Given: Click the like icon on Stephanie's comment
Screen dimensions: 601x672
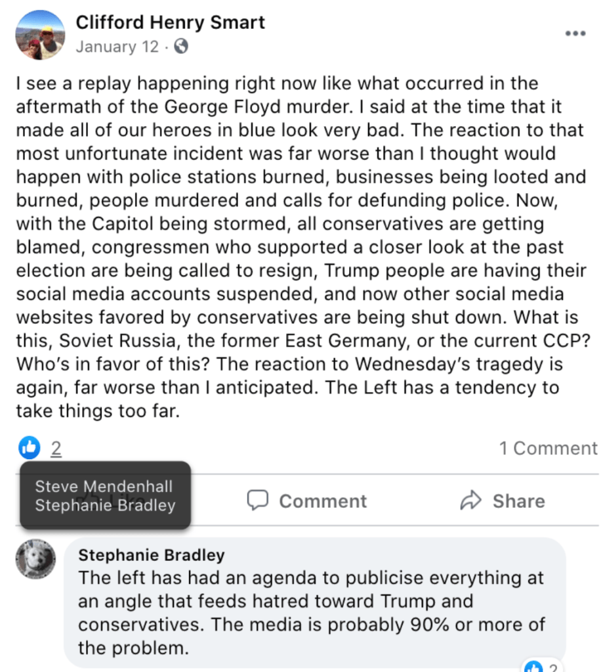Looking at the screenshot, I should [533, 666].
